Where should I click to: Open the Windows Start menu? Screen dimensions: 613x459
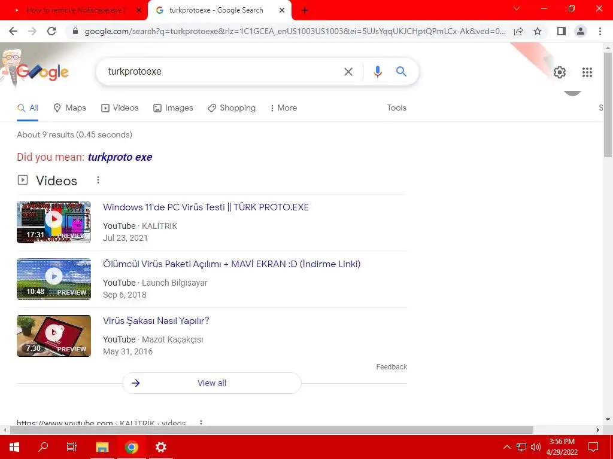click(14, 447)
